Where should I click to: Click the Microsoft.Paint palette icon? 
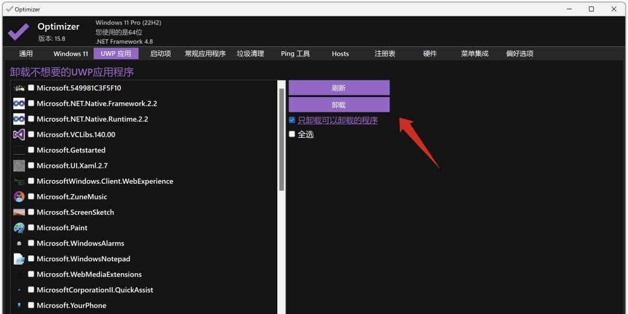coord(19,228)
